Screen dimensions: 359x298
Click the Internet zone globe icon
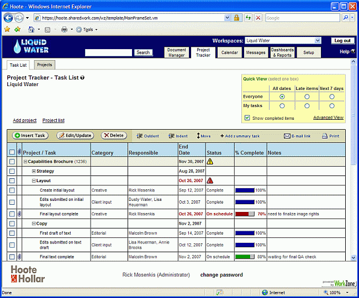pyautogui.click(x=265, y=292)
